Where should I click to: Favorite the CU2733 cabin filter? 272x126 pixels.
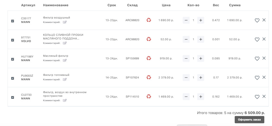click(257, 97)
